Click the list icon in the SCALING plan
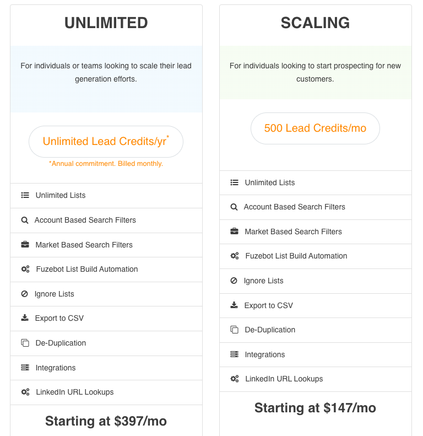This screenshot has width=423, height=436. coord(234,182)
